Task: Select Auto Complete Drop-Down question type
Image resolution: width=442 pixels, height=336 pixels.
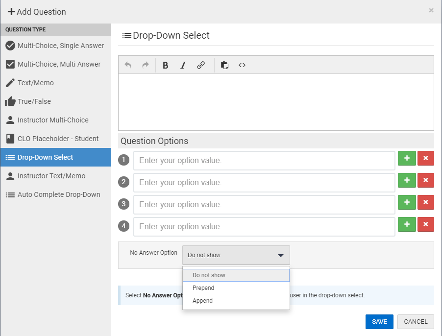Action: pos(55,194)
